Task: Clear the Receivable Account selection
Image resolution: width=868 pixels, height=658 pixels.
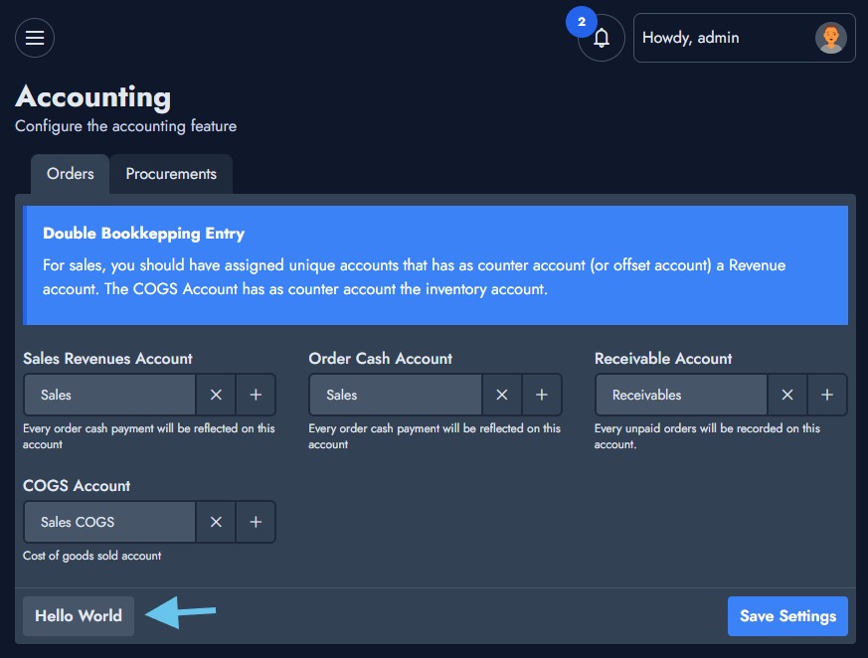Action: pos(787,395)
